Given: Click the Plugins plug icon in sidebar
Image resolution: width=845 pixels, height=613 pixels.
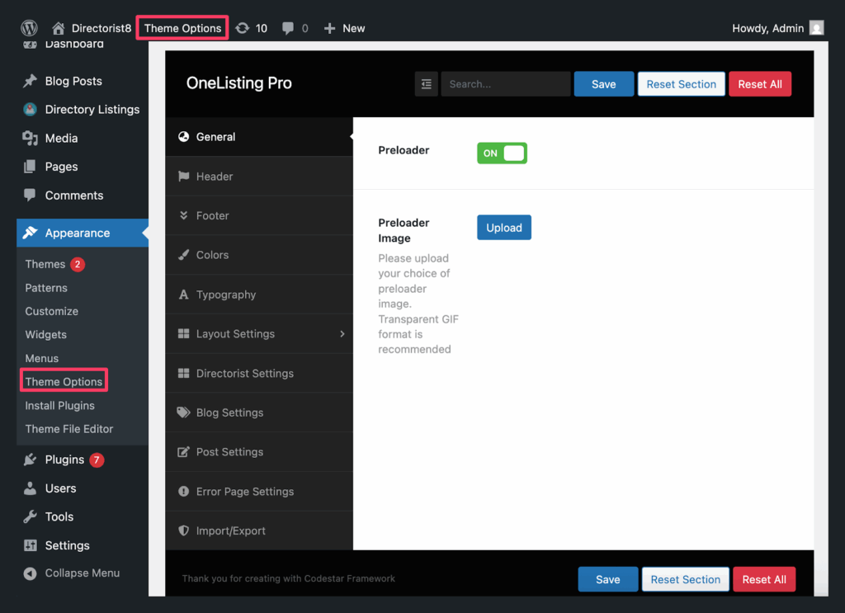Looking at the screenshot, I should (31, 460).
